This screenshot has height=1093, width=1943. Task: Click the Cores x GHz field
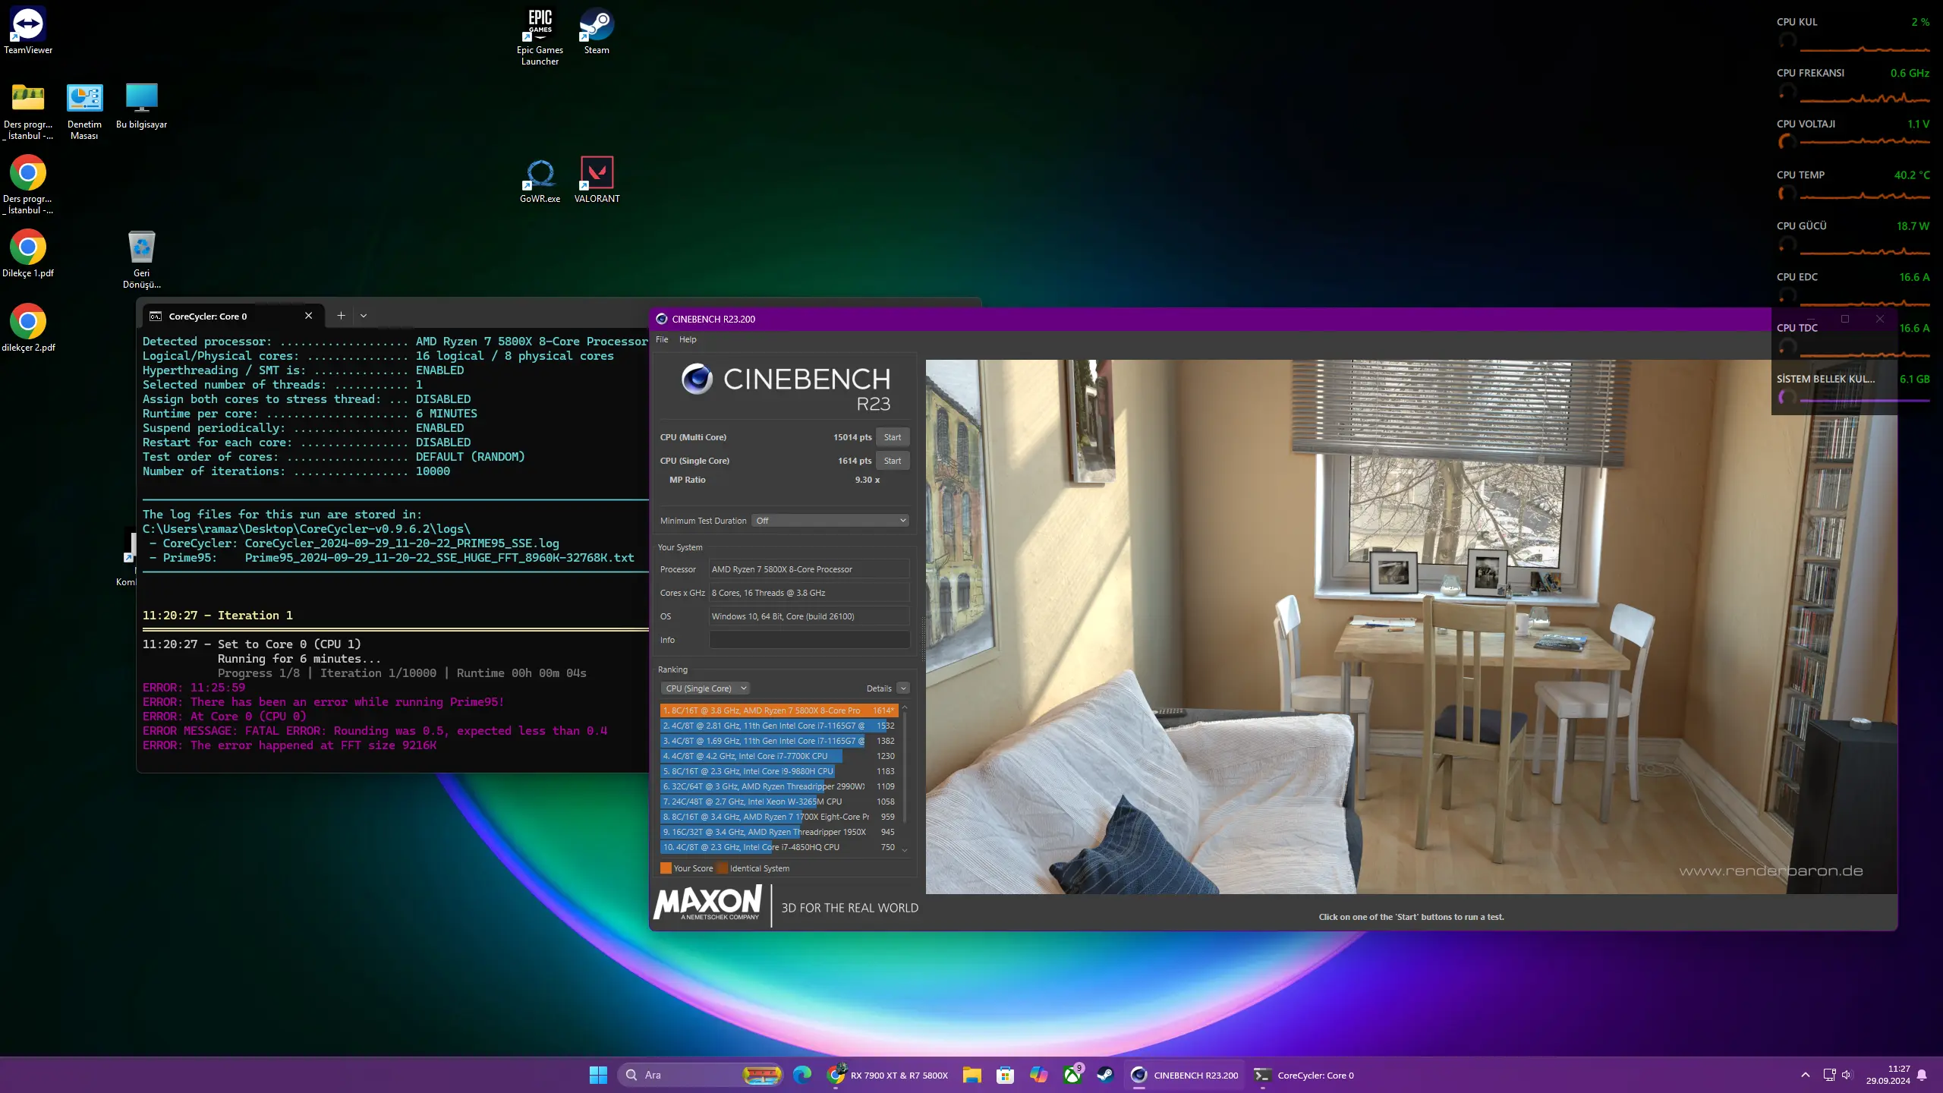pyautogui.click(x=809, y=593)
